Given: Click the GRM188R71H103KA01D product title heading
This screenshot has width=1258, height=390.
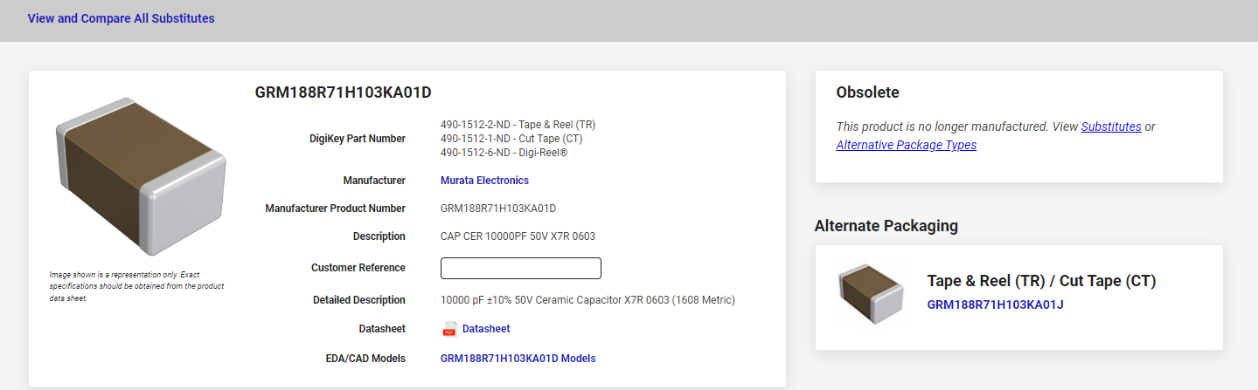Looking at the screenshot, I should [x=343, y=92].
